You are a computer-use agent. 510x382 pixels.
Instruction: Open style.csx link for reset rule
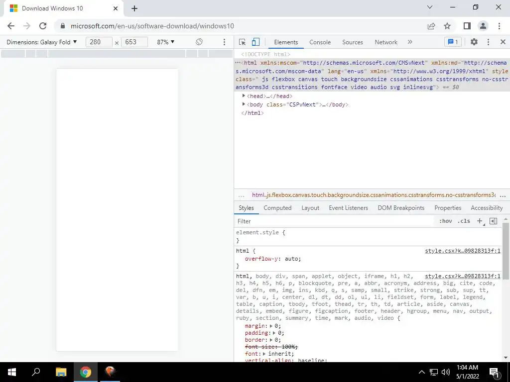pyautogui.click(x=463, y=276)
